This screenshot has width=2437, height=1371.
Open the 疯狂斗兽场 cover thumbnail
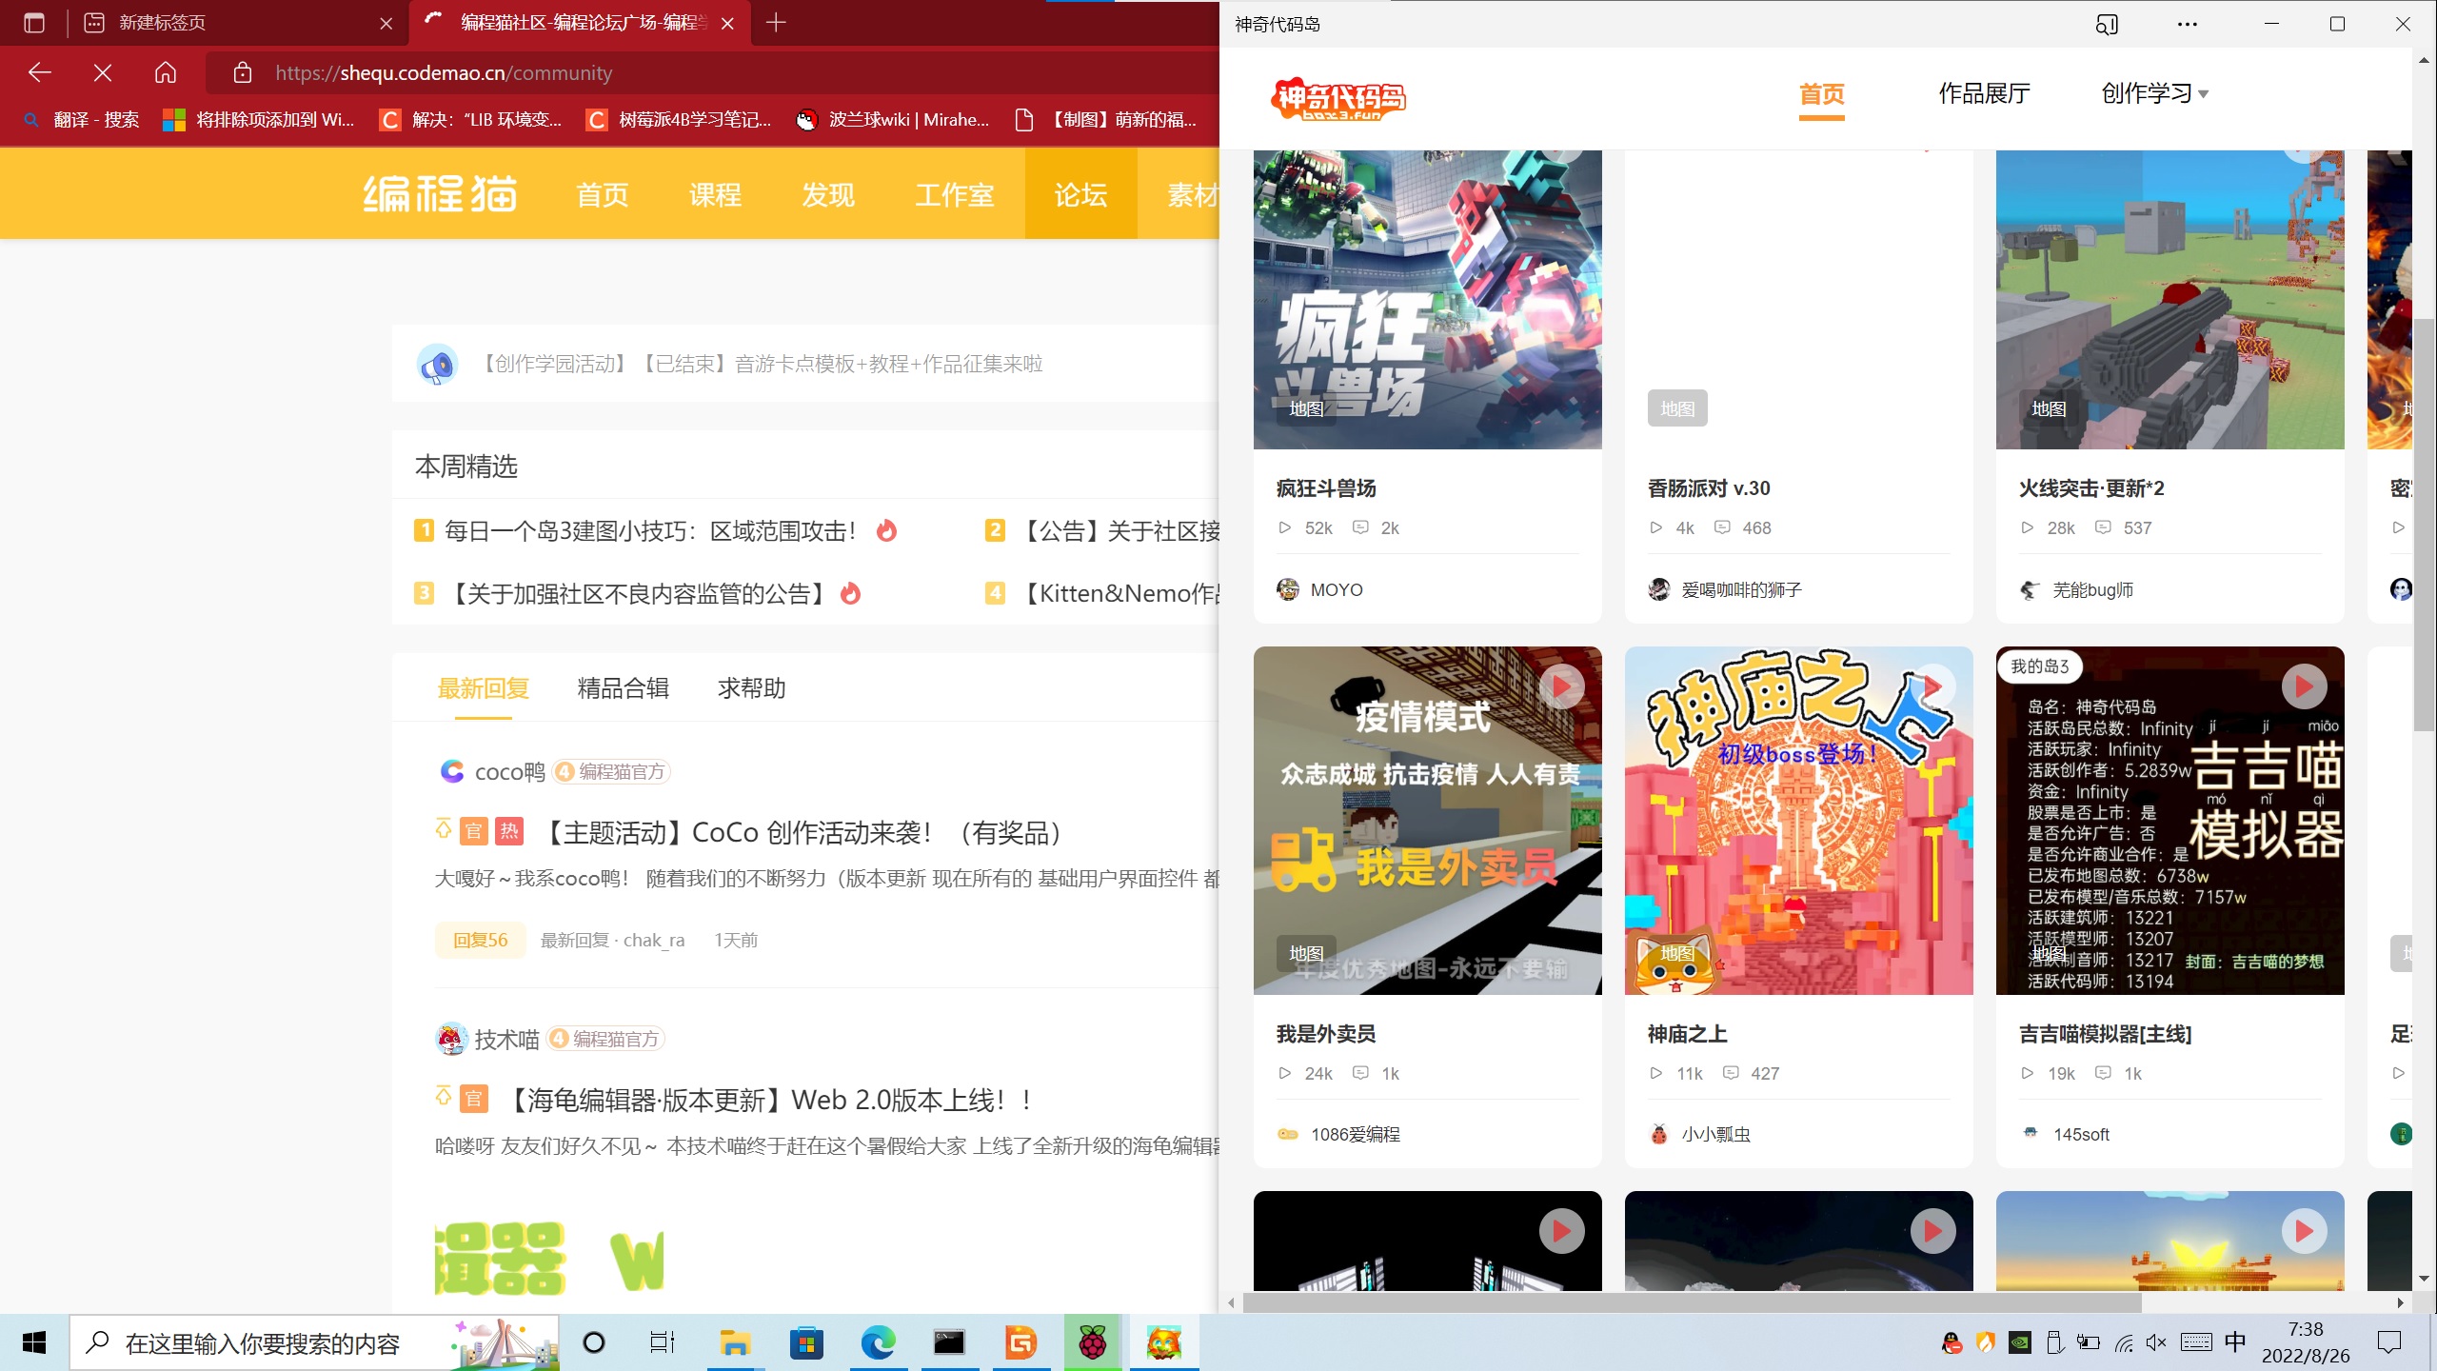(x=1427, y=299)
